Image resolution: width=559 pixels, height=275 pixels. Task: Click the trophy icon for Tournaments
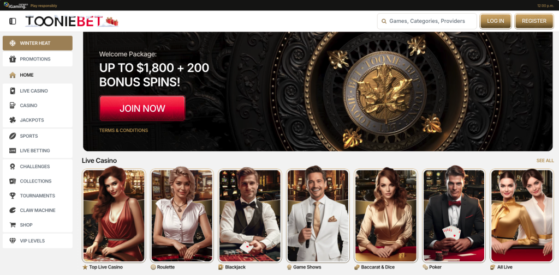click(13, 195)
